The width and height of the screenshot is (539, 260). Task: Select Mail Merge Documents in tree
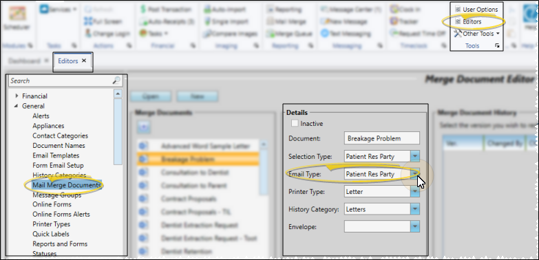(x=66, y=185)
